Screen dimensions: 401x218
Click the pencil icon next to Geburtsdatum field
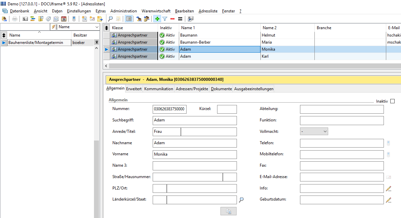[x=389, y=200]
